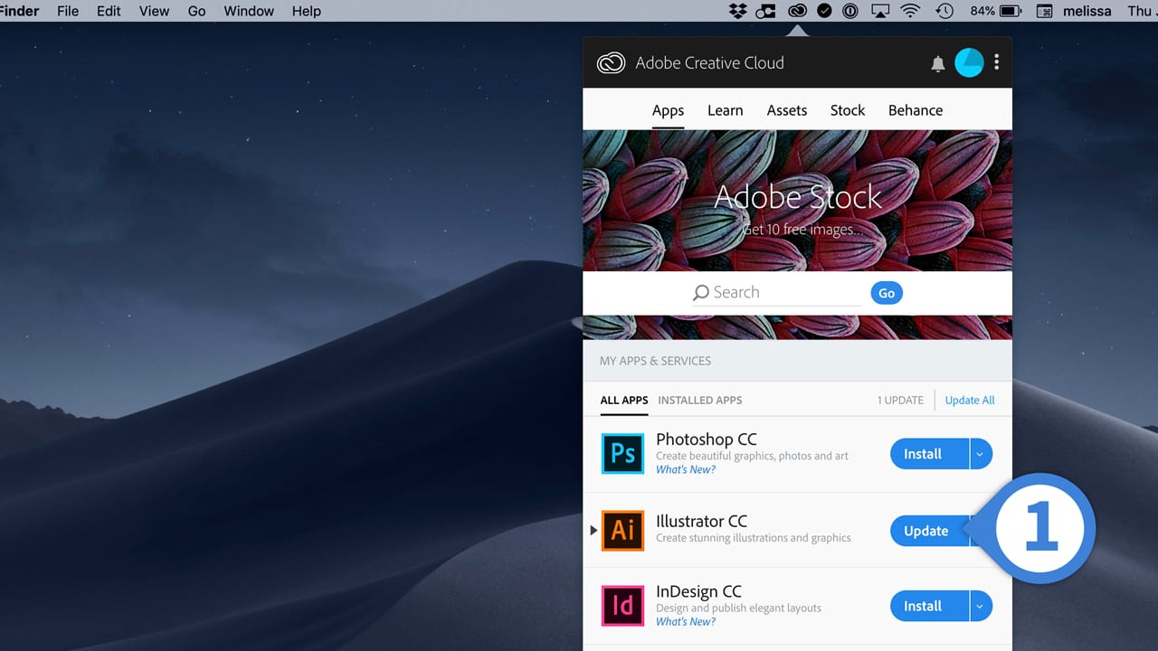Open the Window menu in the menu bar
The width and height of the screenshot is (1158, 651).
[249, 11]
